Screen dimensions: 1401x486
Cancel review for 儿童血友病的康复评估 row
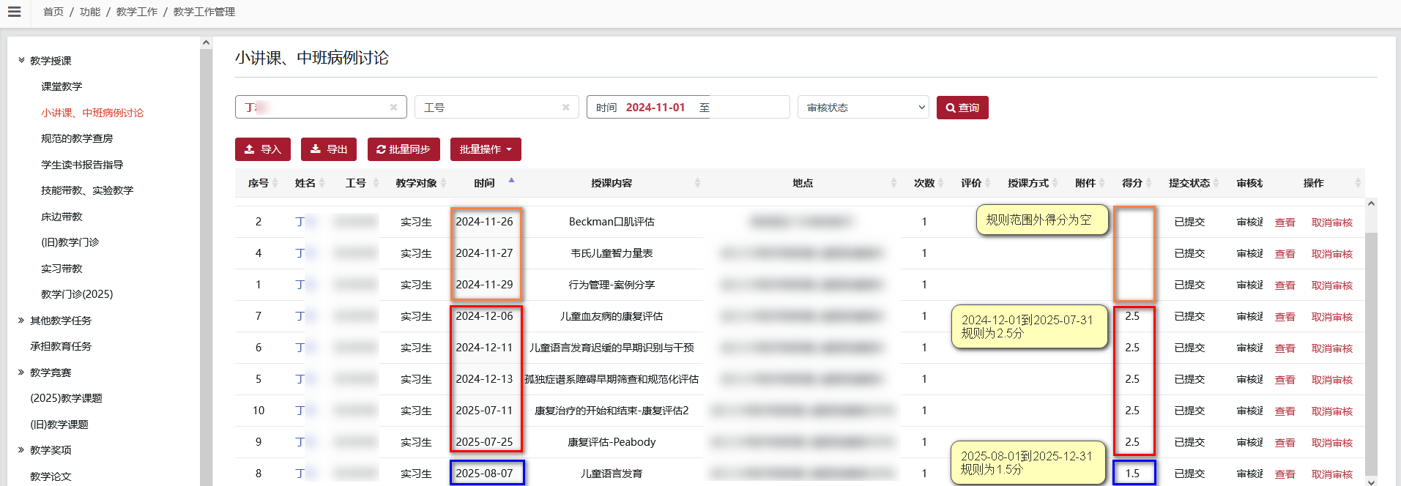point(1331,317)
